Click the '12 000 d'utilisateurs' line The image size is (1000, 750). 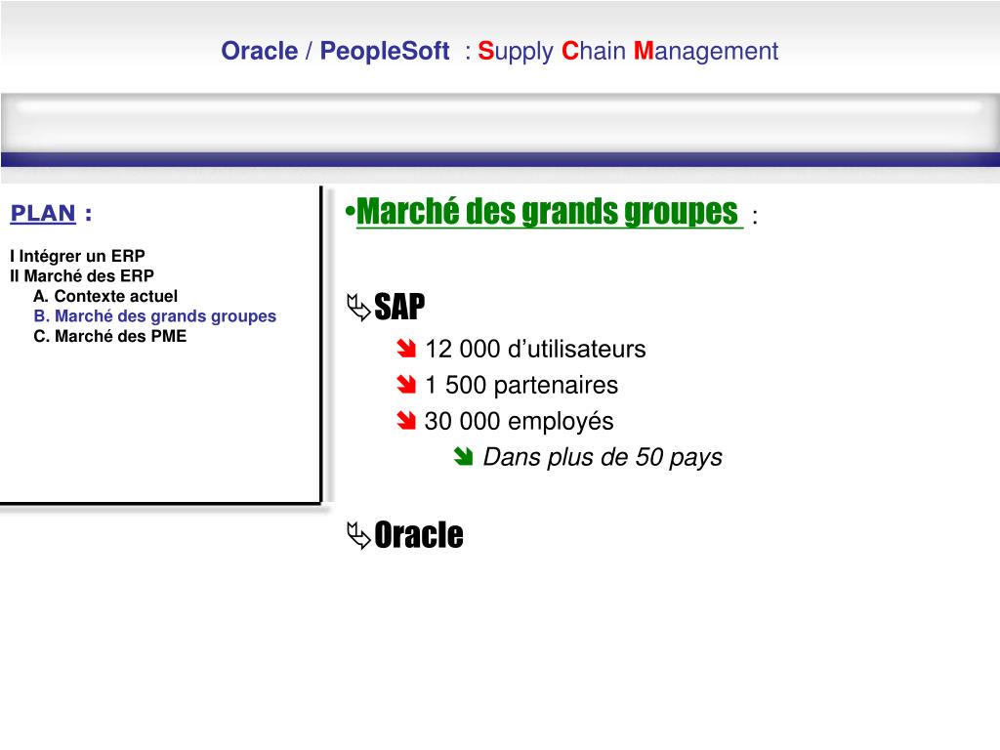pyautogui.click(x=535, y=349)
